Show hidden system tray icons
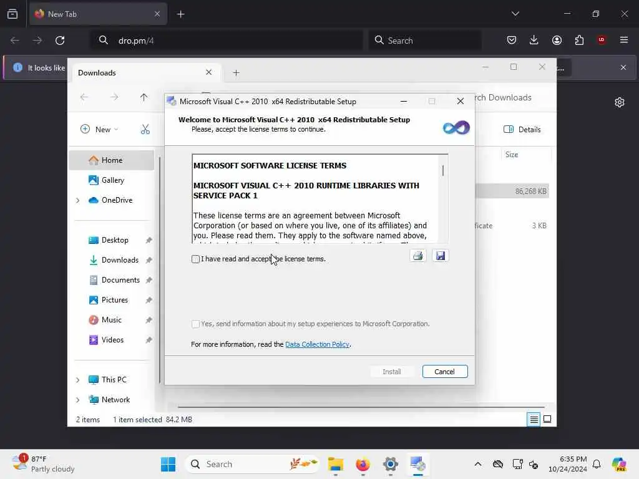This screenshot has height=479, width=639. pos(478,464)
